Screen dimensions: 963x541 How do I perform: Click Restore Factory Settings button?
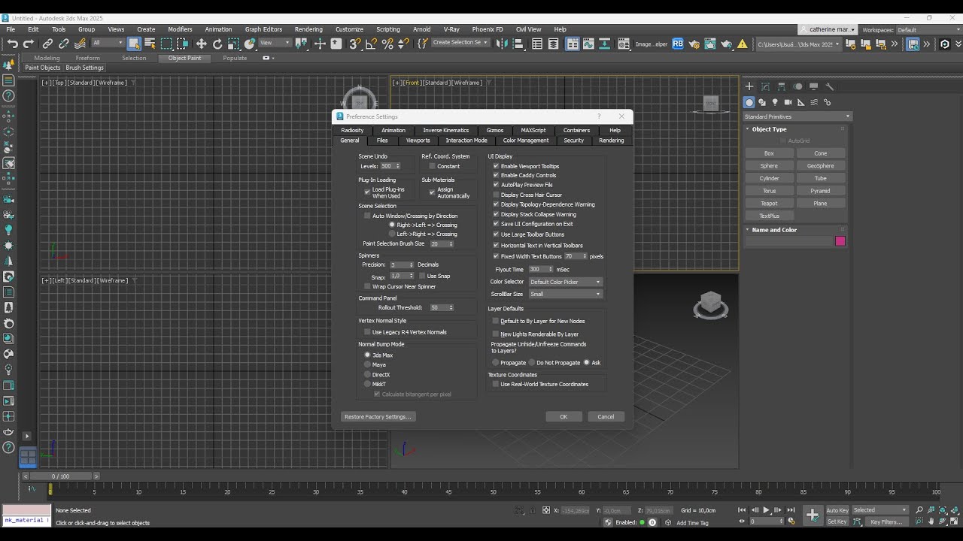coord(378,416)
